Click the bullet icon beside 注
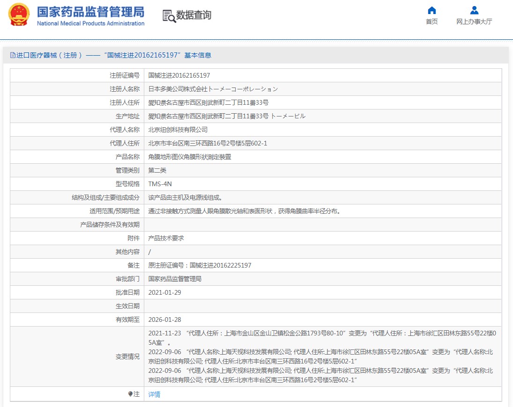 130,394
